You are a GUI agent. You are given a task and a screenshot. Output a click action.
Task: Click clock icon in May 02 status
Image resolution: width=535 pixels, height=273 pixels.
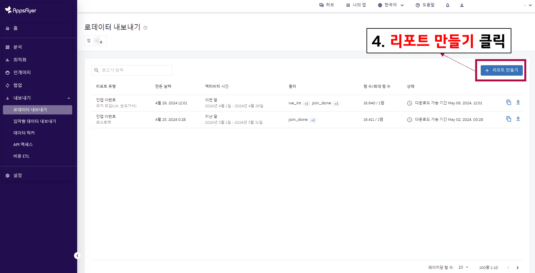pyautogui.click(x=409, y=120)
